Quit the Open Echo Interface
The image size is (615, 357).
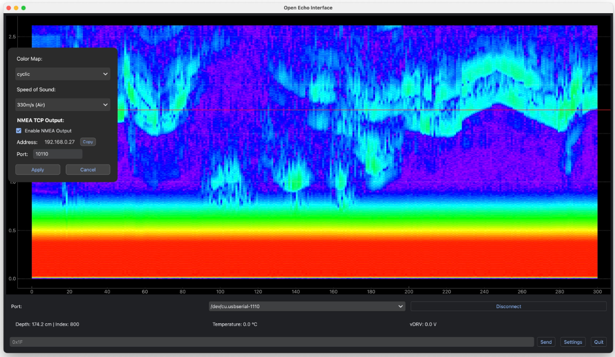(599, 342)
